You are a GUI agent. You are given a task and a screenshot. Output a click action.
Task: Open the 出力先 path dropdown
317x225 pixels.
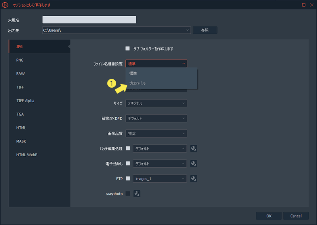click(x=187, y=30)
